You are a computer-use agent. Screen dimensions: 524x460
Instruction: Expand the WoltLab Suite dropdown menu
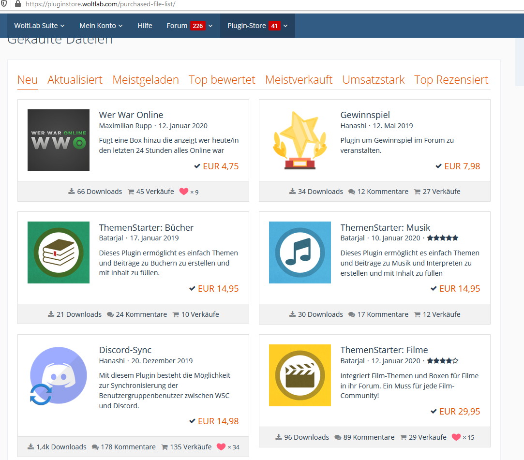point(39,26)
